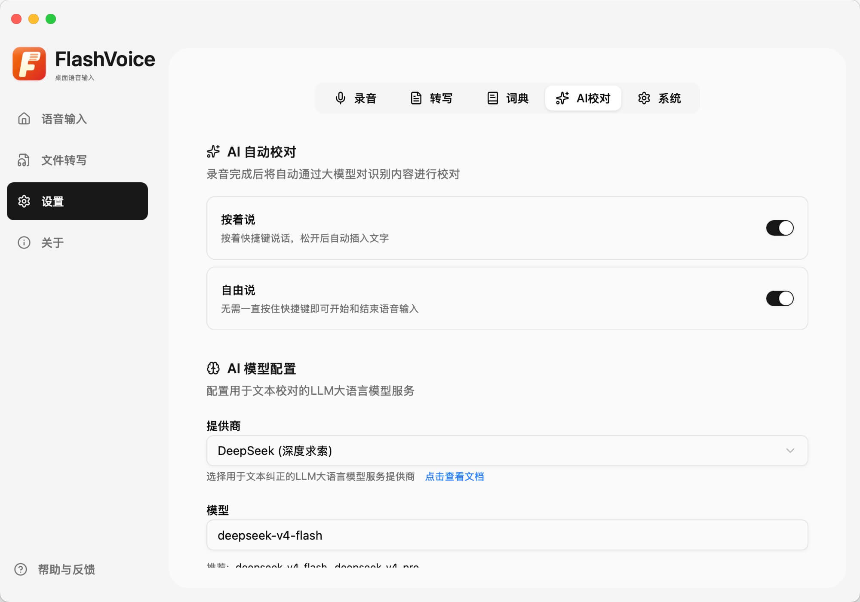Click the 配置用于文本校对的LLM description
Viewport: 860px width, 602px height.
(x=310, y=391)
